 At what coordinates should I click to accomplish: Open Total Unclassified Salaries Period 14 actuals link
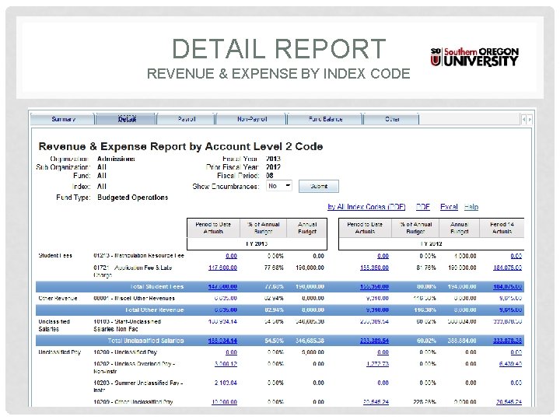point(507,341)
